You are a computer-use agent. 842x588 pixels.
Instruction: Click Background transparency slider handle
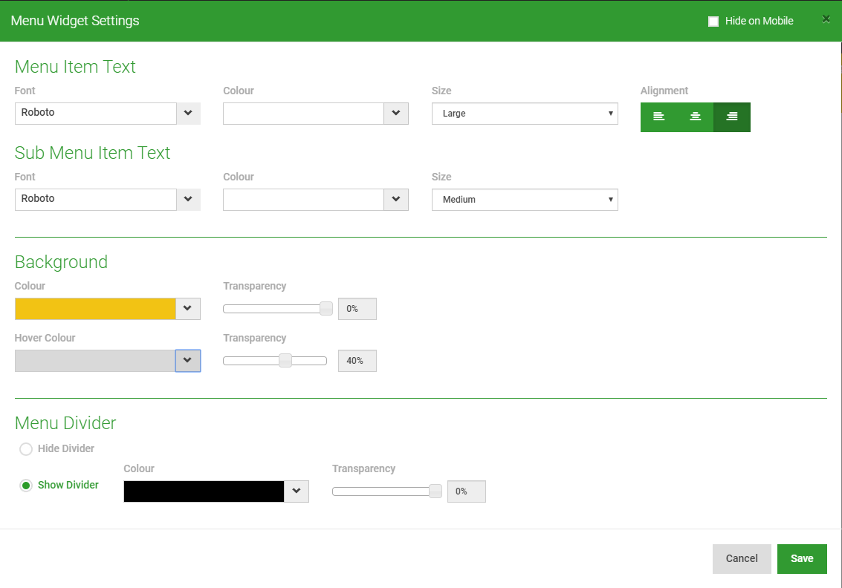coord(326,309)
